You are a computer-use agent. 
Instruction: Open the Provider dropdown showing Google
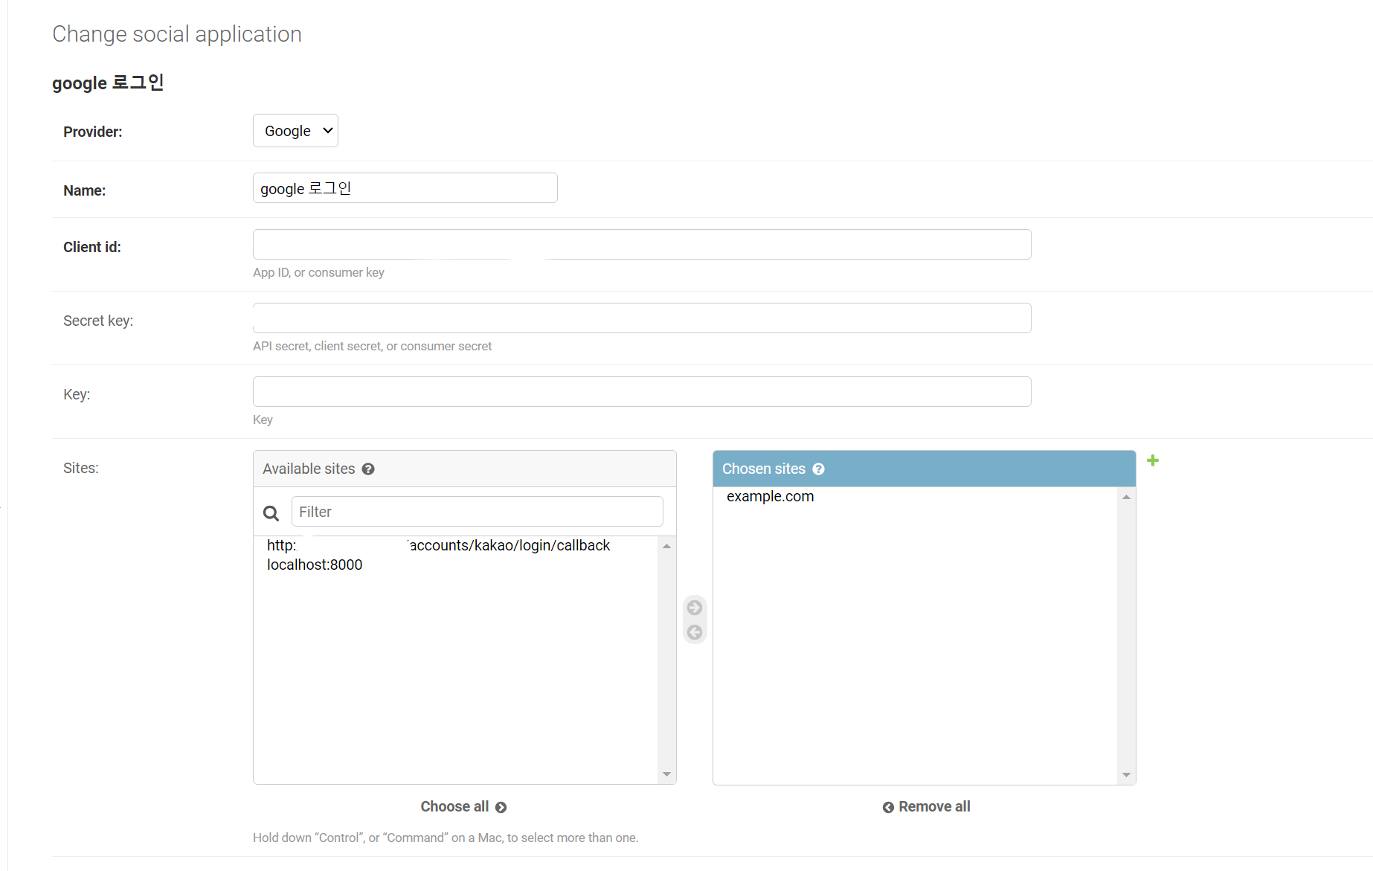coord(295,131)
